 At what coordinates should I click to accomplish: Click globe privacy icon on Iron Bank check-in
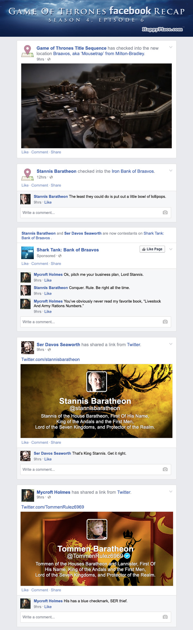pos(51,177)
